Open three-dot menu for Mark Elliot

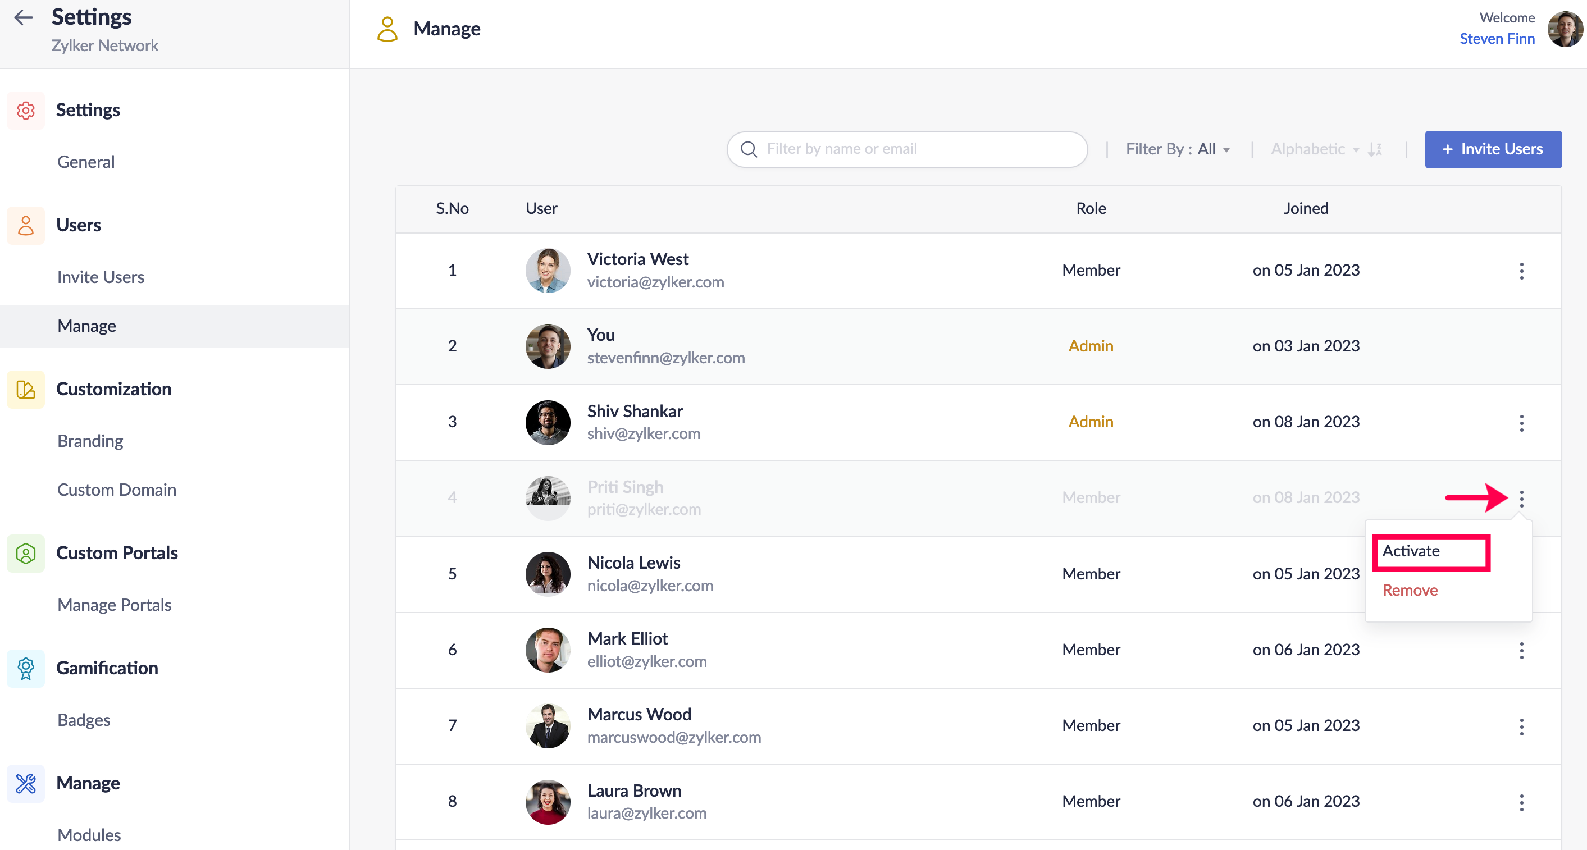(x=1521, y=651)
